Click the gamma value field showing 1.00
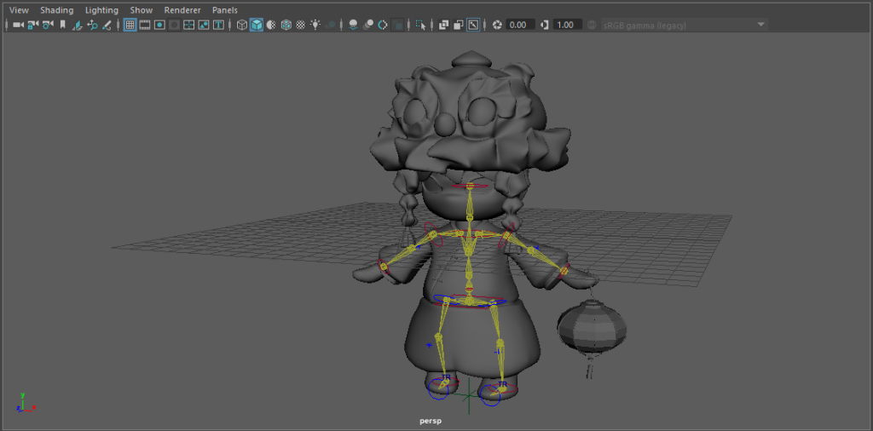Viewport: 873px width, 431px height. (x=564, y=25)
